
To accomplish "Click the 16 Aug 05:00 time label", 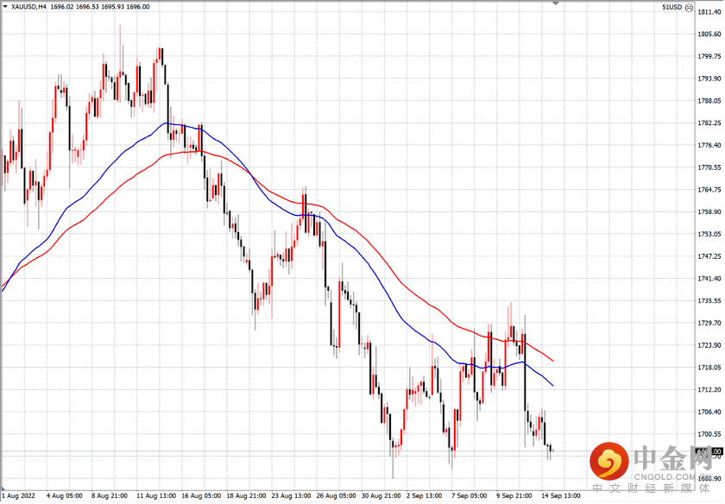I will 200,495.
